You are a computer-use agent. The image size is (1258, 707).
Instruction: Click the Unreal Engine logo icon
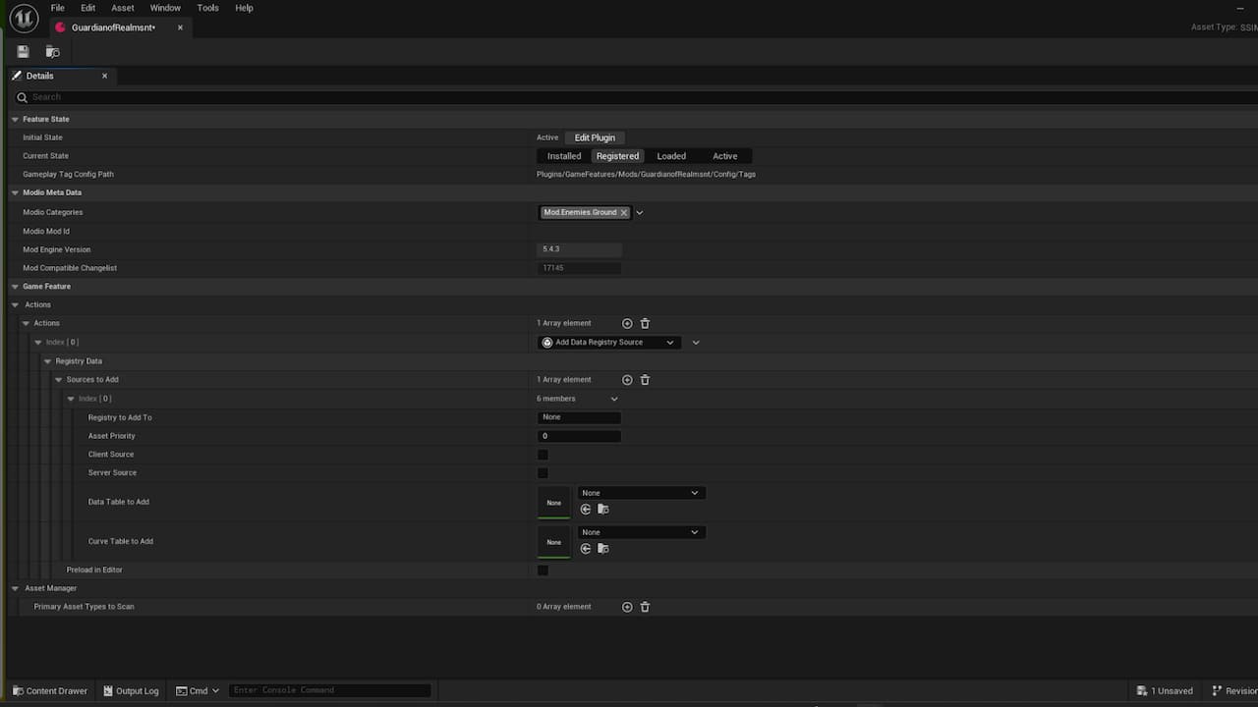(24, 18)
